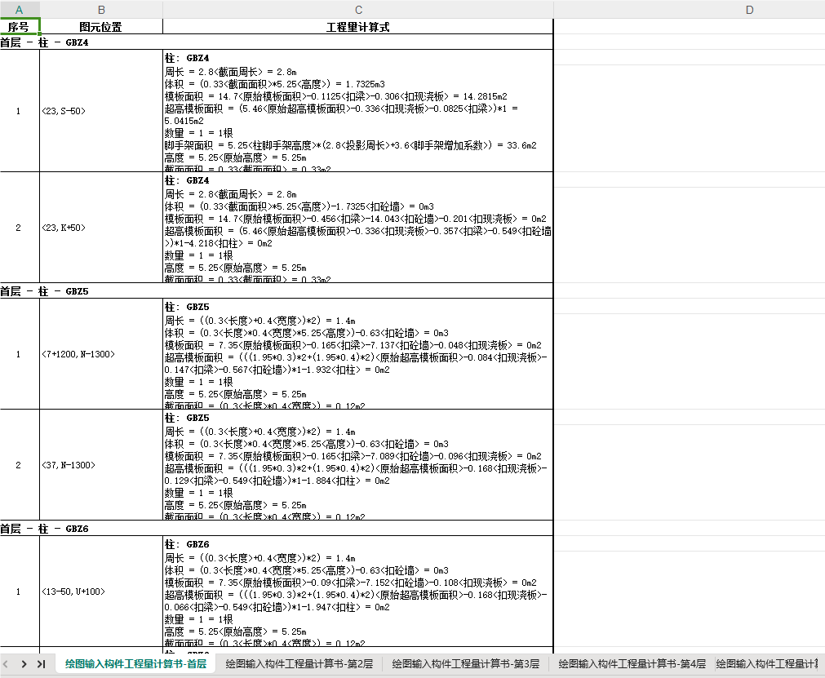
Task: Select serial number 2 beside <37,N-1300>
Action: (20, 465)
